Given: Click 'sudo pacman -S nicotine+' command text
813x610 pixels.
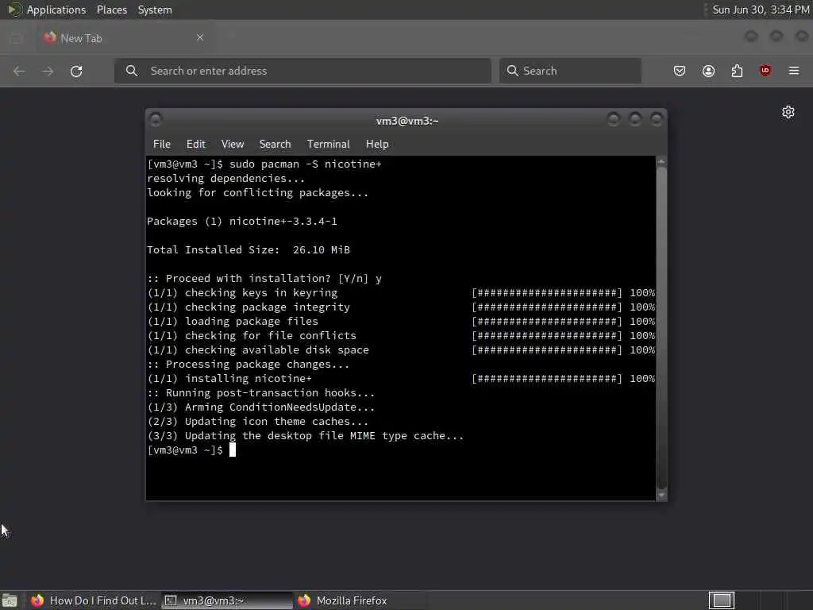Looking at the screenshot, I should (x=306, y=164).
